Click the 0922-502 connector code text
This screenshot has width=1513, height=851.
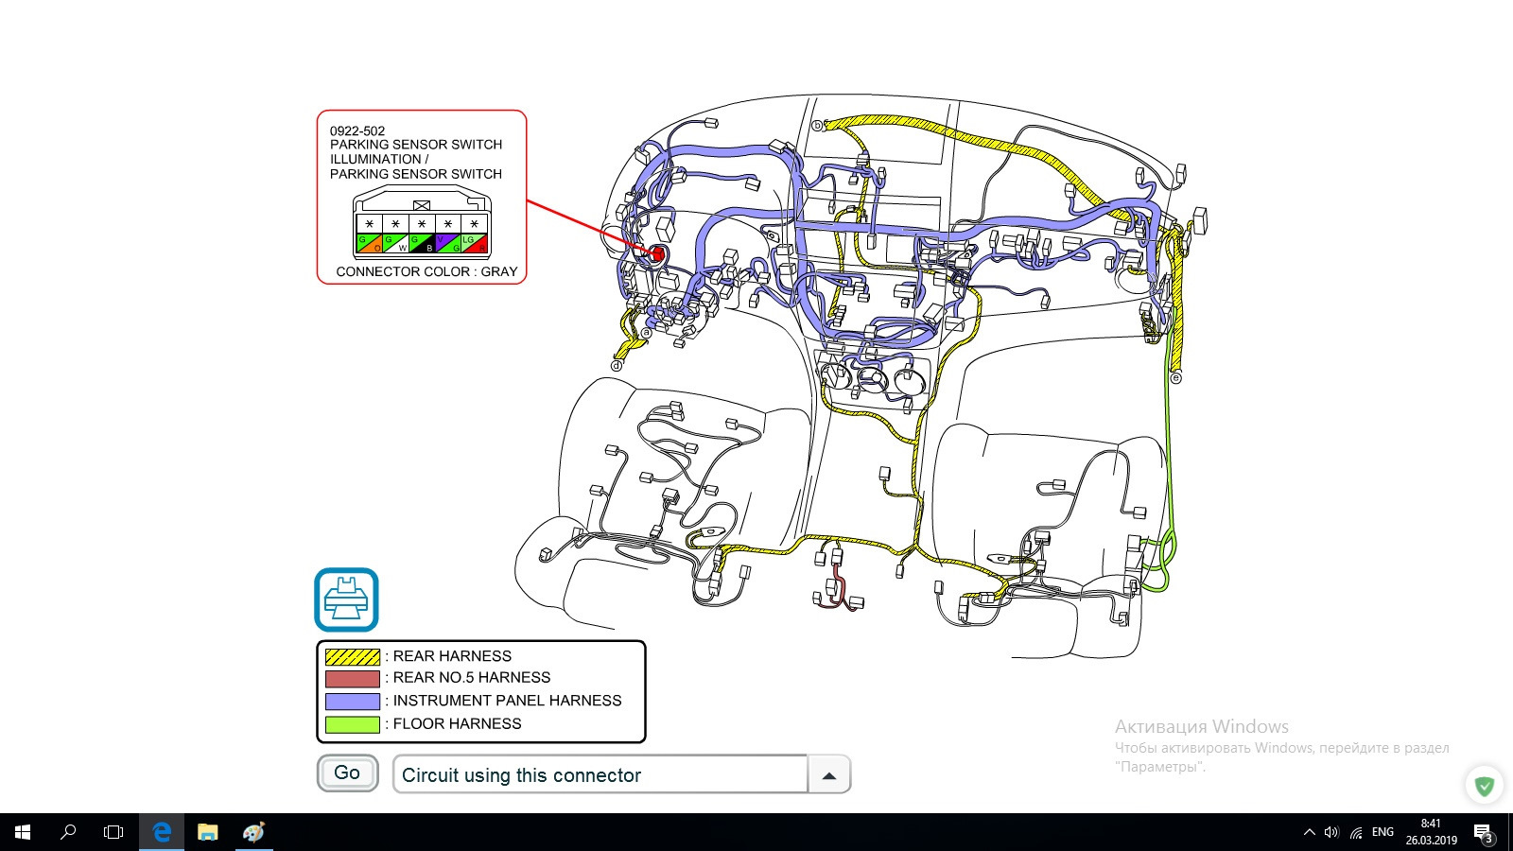[357, 130]
